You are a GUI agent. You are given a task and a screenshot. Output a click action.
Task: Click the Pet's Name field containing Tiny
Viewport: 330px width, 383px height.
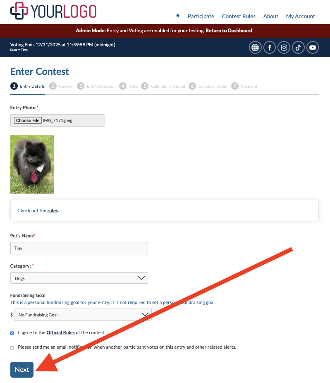[79, 248]
